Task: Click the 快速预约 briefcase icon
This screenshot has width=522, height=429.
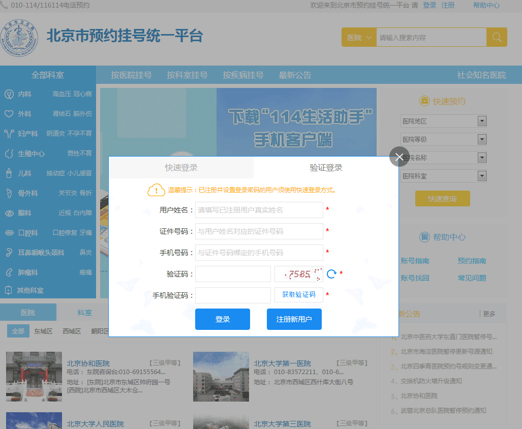Action: [x=424, y=101]
